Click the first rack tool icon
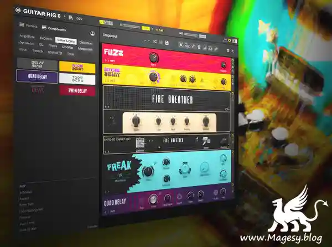Viewport: 332px width, 247px height. (x=181, y=44)
